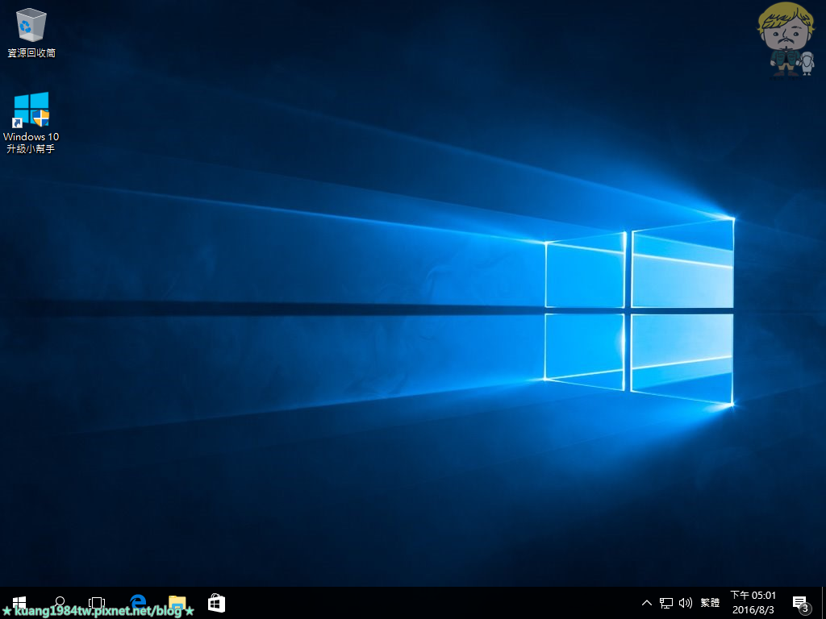Open network status tray icon

click(x=666, y=603)
